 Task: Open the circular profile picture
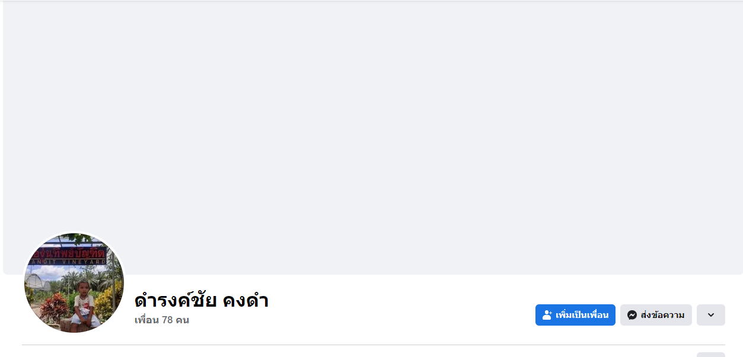tap(74, 282)
